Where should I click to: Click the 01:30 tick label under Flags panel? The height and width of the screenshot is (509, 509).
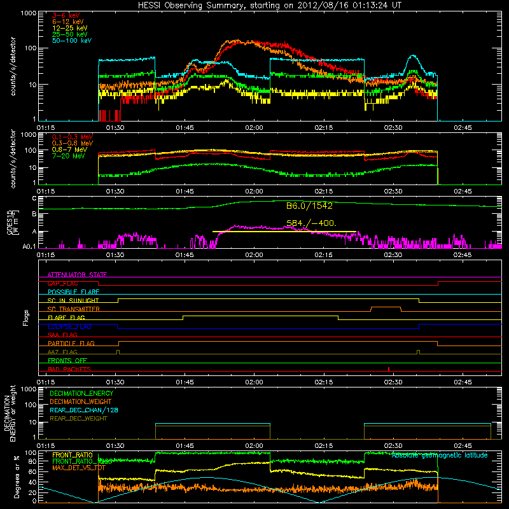(115, 382)
